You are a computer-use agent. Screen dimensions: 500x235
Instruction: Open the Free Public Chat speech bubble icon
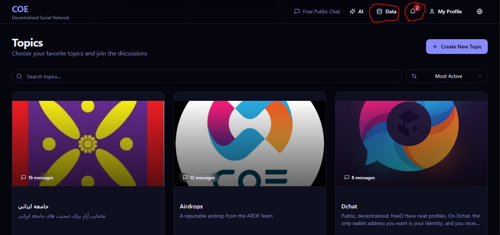click(297, 11)
